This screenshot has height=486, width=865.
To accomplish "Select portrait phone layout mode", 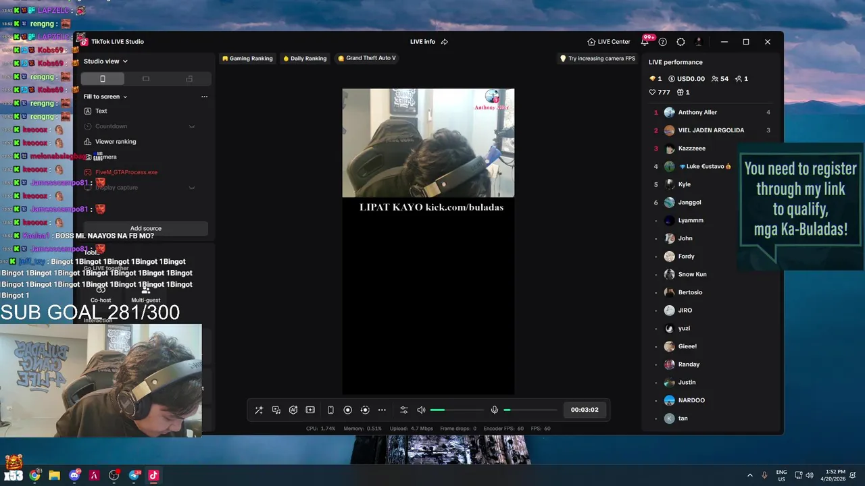I will [103, 79].
